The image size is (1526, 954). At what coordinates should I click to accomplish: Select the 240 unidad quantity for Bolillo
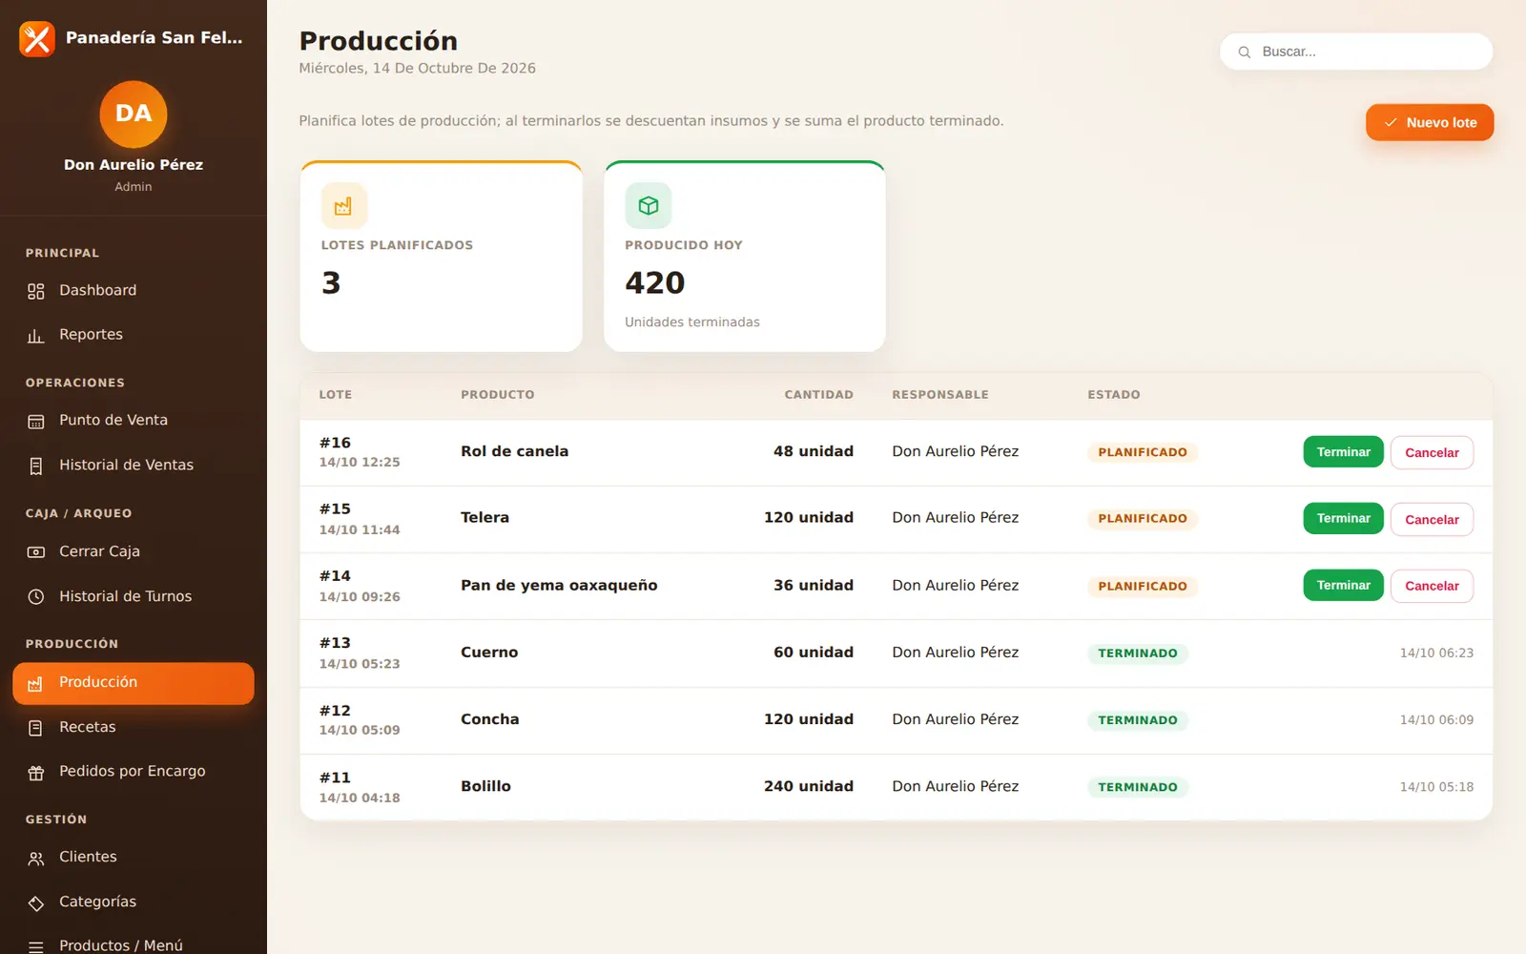click(x=809, y=786)
